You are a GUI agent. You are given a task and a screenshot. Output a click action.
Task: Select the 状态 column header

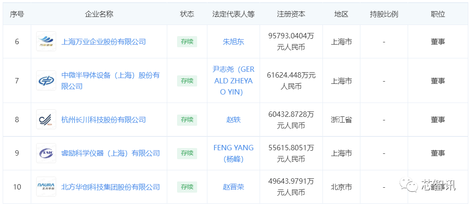[187, 14]
